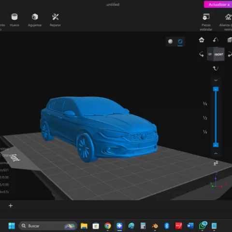Click chevron above the layer slider
This screenshot has width=232, height=232.
(x=216, y=80)
